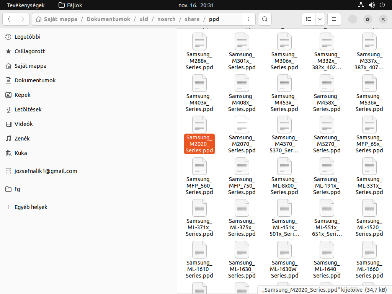Screen dimensions: 392x294
Task: Select the Samsung_M4370_5370_Ser… file icon
Action: click(284, 124)
